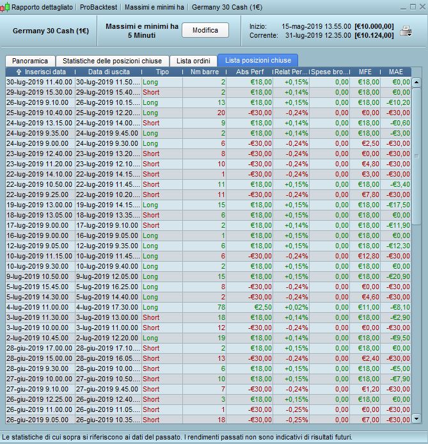Viewport: 428px width, 444px height.
Task: Click exit date 24-lug-2019 9.30.00
Action: [107, 143]
